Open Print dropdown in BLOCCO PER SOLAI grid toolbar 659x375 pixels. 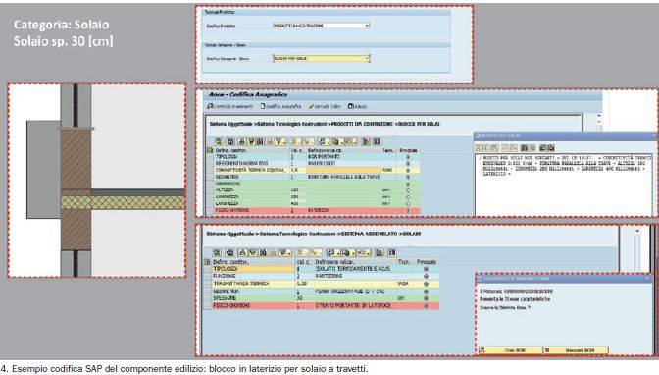324,141
